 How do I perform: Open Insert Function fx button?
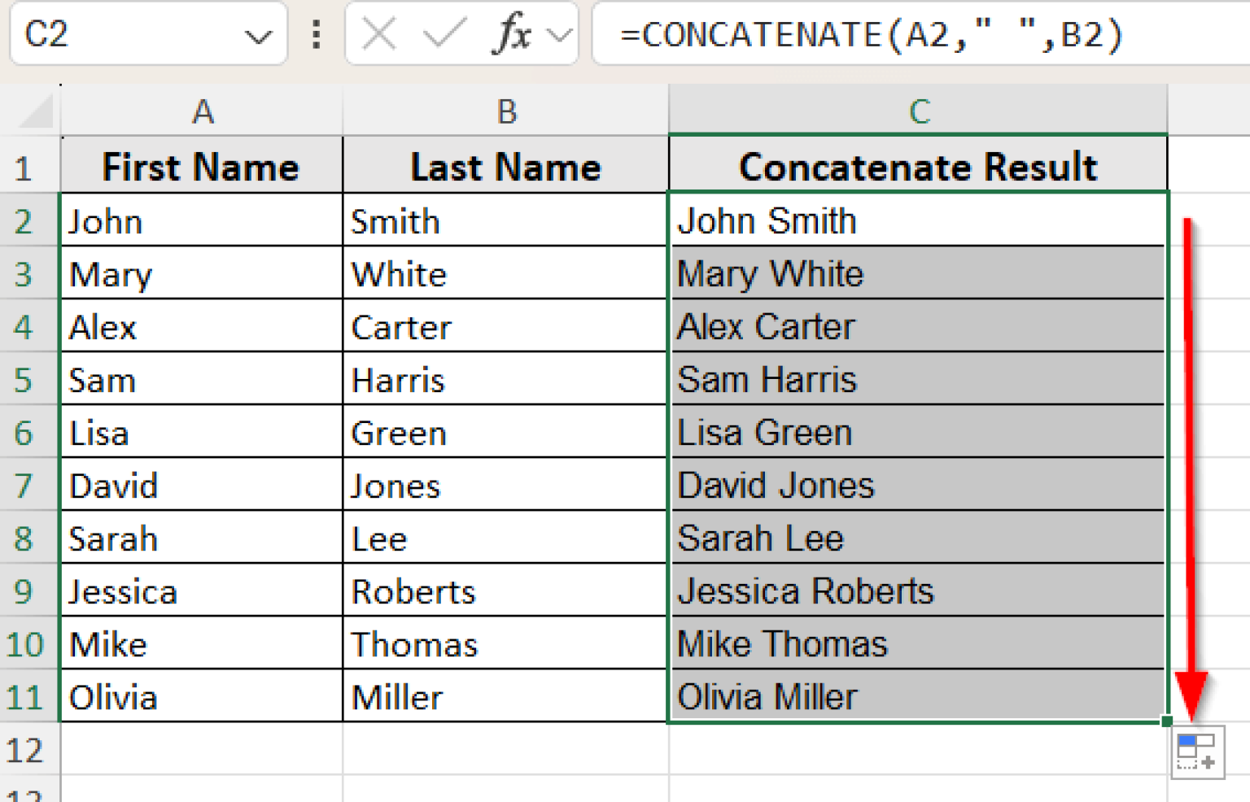513,35
